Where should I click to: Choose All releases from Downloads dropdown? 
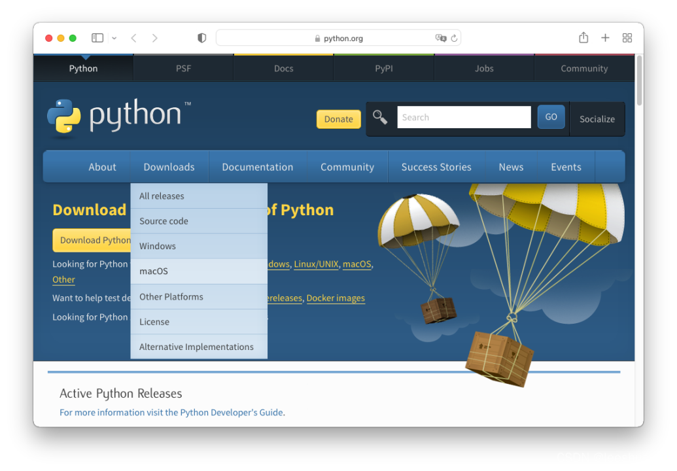(x=199, y=196)
